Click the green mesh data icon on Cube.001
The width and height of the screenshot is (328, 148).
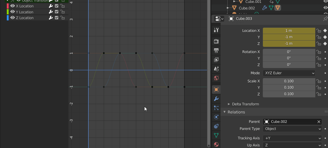[278, 2]
